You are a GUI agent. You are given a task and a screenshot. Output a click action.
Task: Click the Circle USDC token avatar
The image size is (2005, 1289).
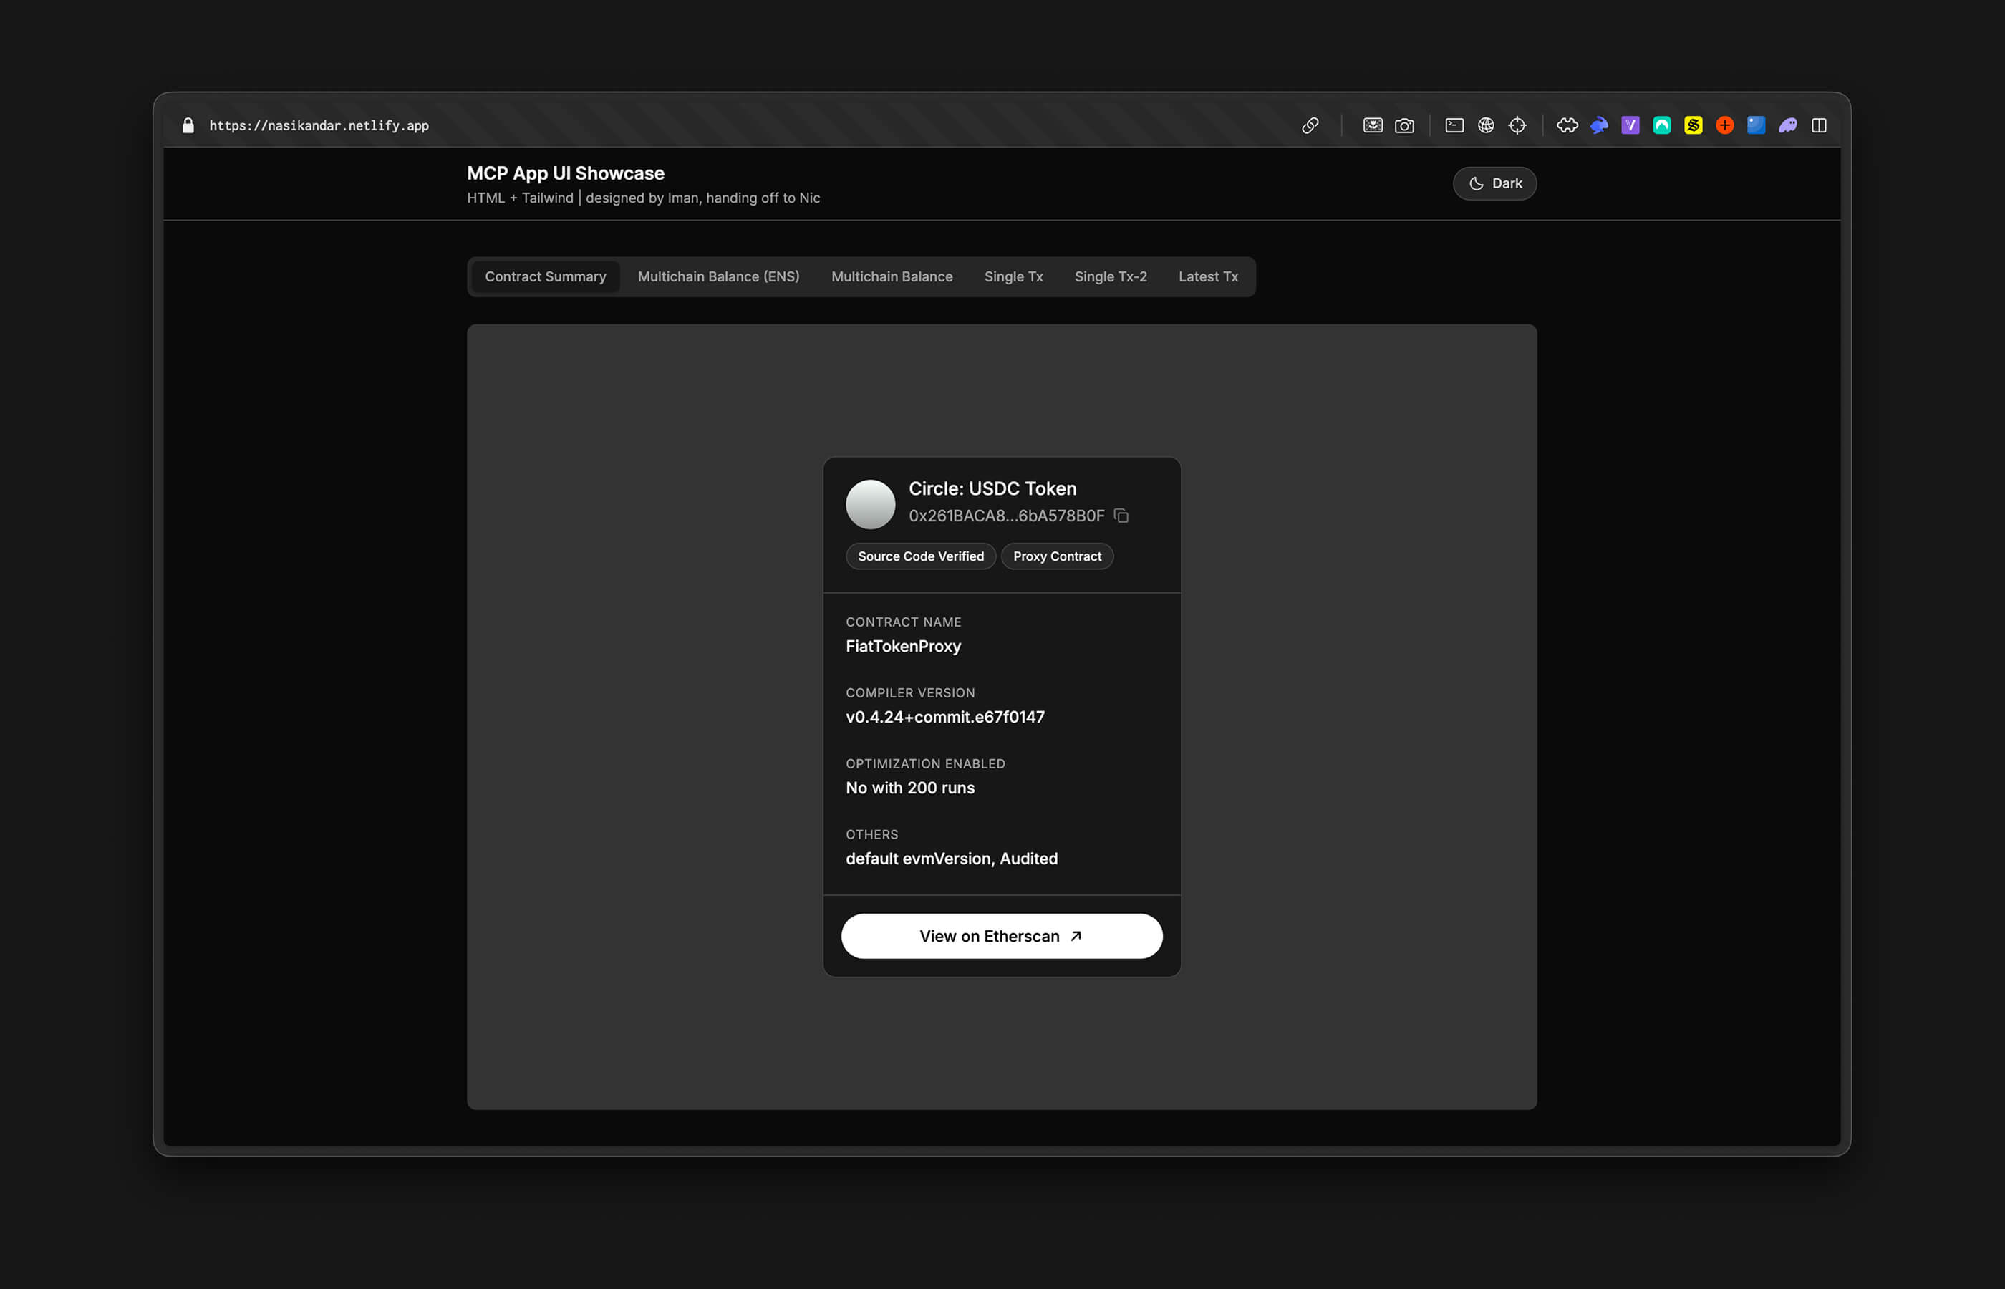pyautogui.click(x=870, y=504)
